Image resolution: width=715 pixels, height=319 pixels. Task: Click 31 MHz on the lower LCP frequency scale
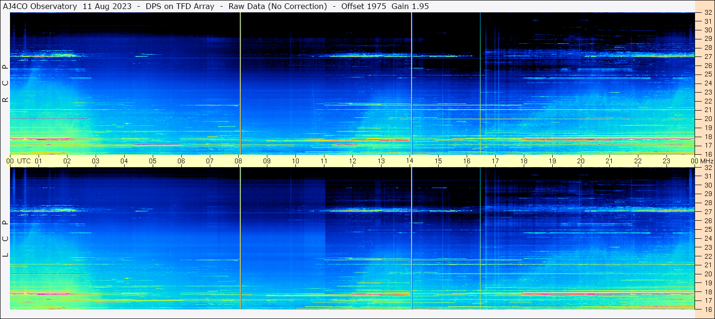coord(708,176)
